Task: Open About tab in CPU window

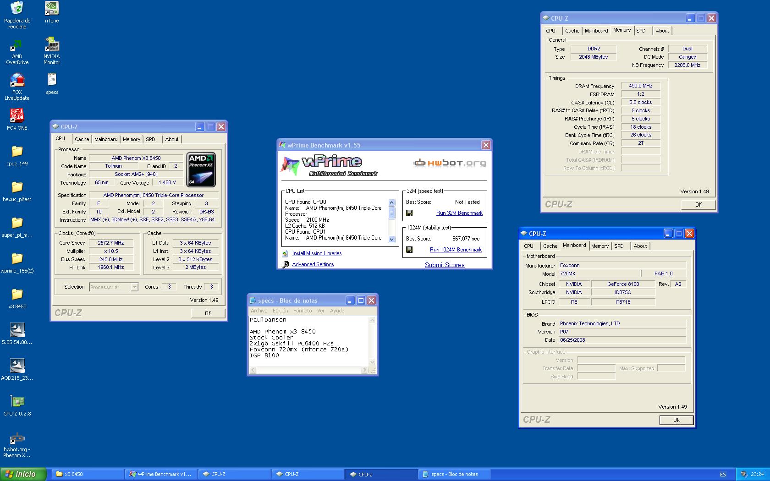Action: pyautogui.click(x=172, y=139)
